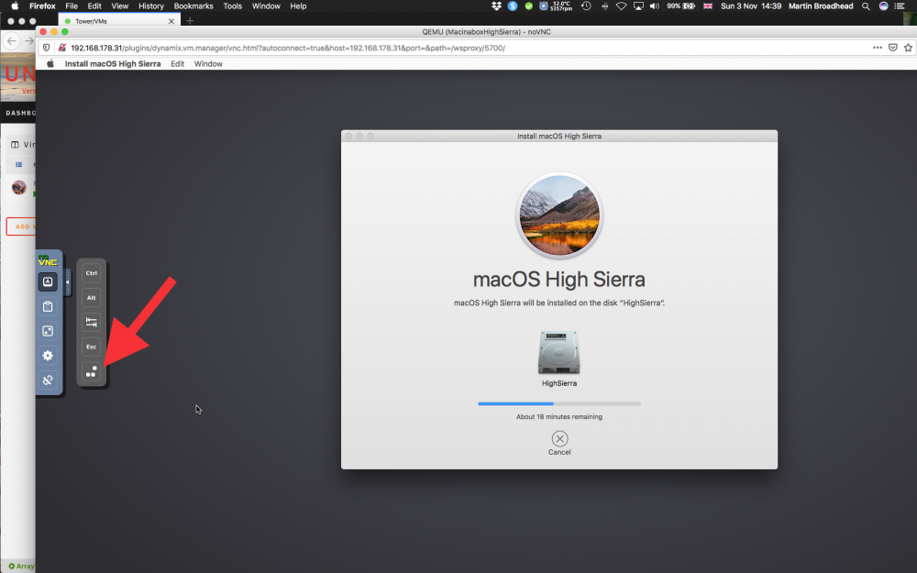Click the temperature and fan speed monitor
The width and height of the screenshot is (917, 573).
[x=556, y=6]
